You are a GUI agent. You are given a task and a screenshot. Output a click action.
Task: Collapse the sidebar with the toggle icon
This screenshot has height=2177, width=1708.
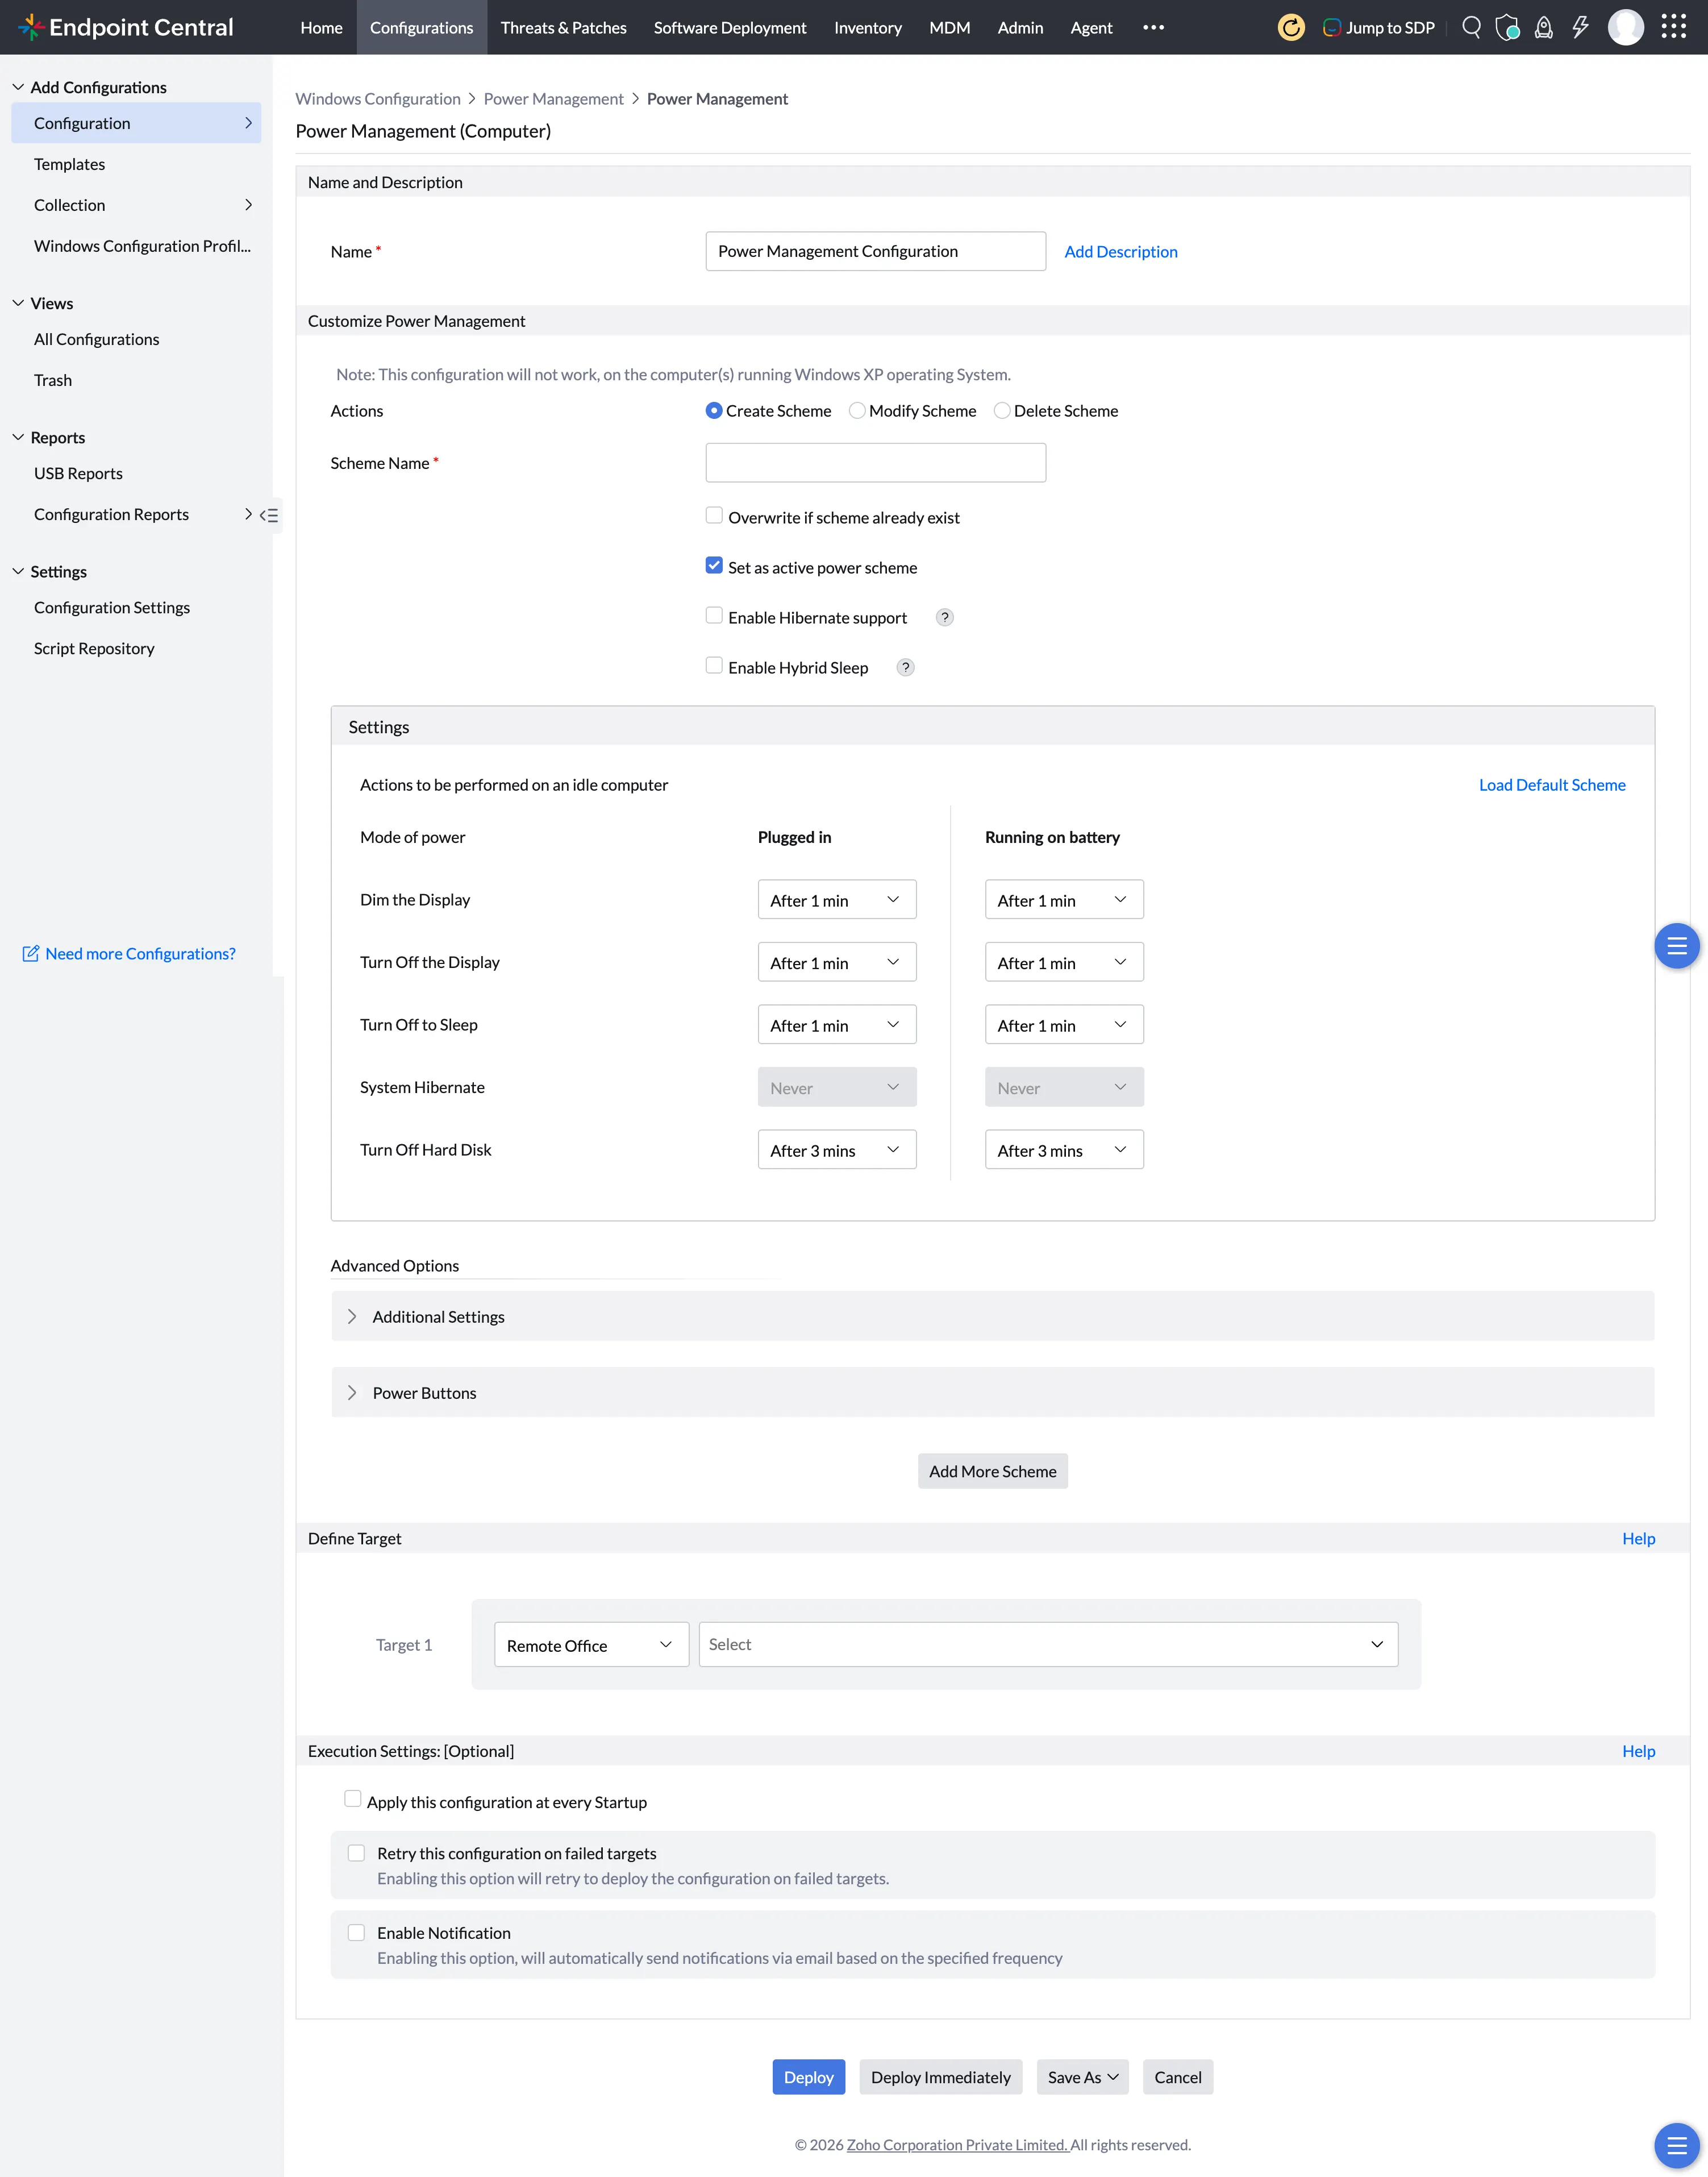tap(269, 515)
